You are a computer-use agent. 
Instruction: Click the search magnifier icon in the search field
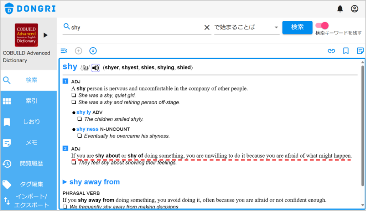click(x=66, y=27)
